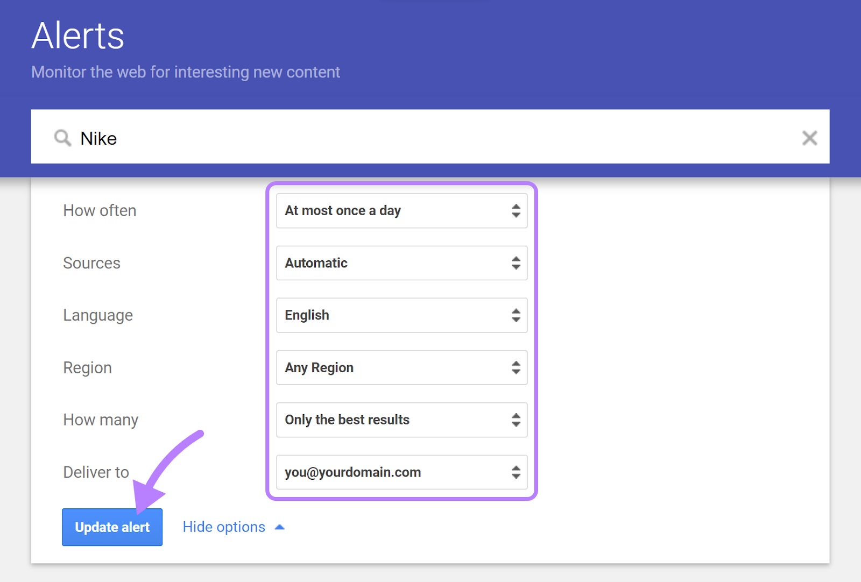
Task: Open the Only the best results dropdown
Action: point(402,420)
